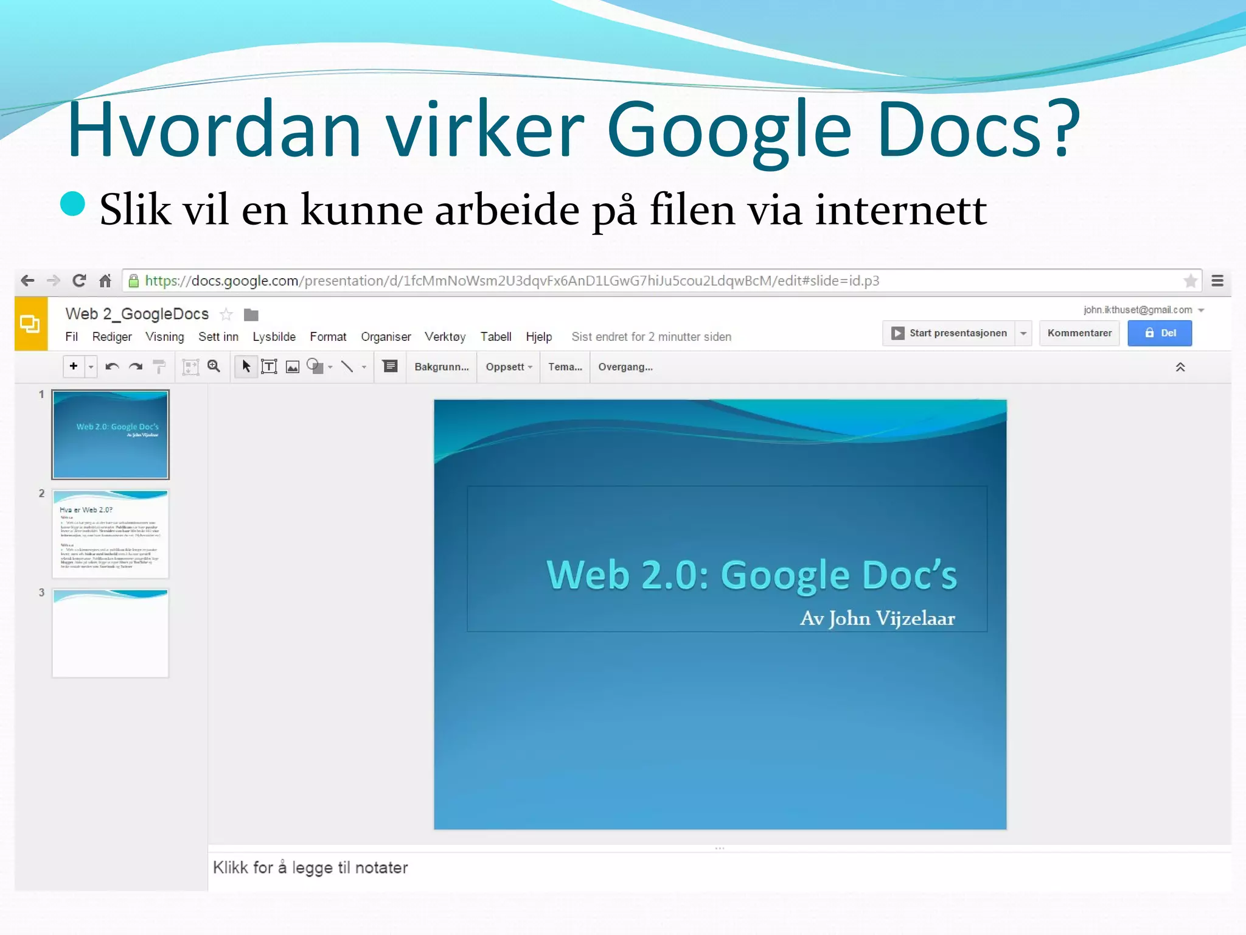Click the Tema... button

pyautogui.click(x=565, y=366)
